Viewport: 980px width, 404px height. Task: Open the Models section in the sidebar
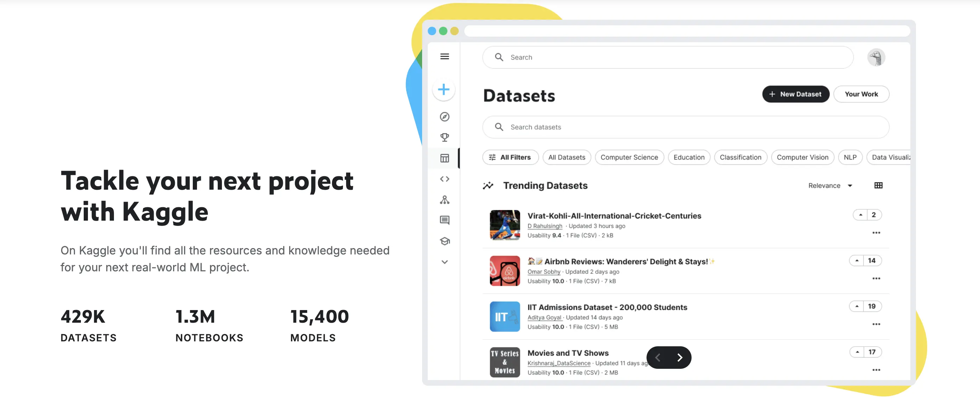pos(444,199)
